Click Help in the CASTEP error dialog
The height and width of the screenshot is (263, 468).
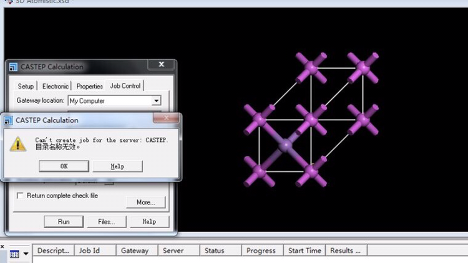click(117, 166)
